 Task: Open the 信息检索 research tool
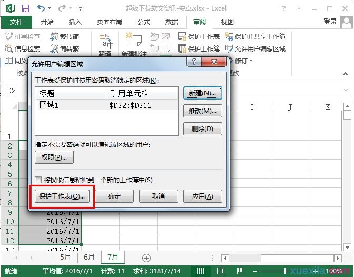23,48
